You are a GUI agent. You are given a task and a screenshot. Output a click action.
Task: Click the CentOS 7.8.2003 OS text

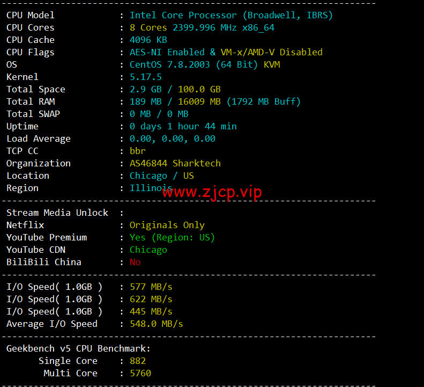coord(170,65)
